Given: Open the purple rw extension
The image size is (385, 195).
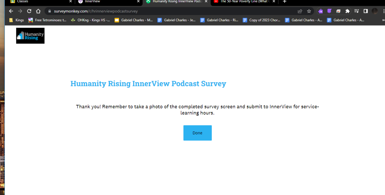Looking at the screenshot, I should pos(320,11).
